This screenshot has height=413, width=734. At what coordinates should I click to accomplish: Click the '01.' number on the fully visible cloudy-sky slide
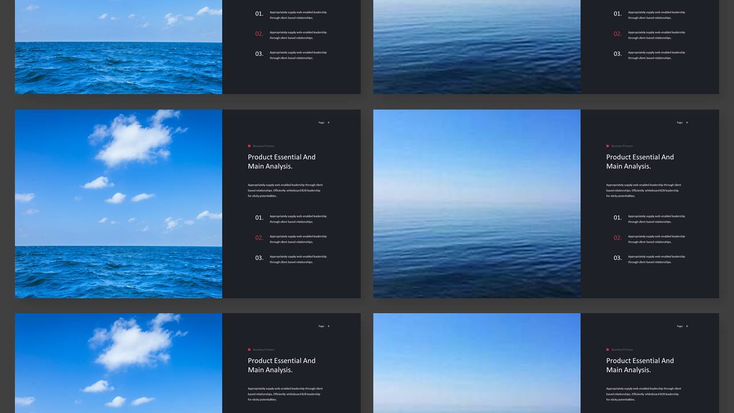[x=259, y=218]
